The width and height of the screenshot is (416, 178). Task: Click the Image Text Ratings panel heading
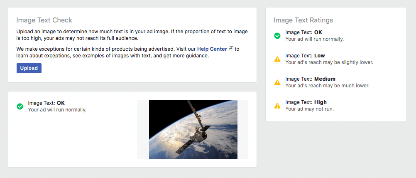303,20
